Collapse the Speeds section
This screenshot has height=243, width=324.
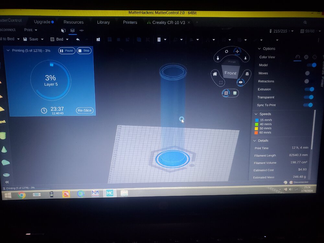click(256, 114)
